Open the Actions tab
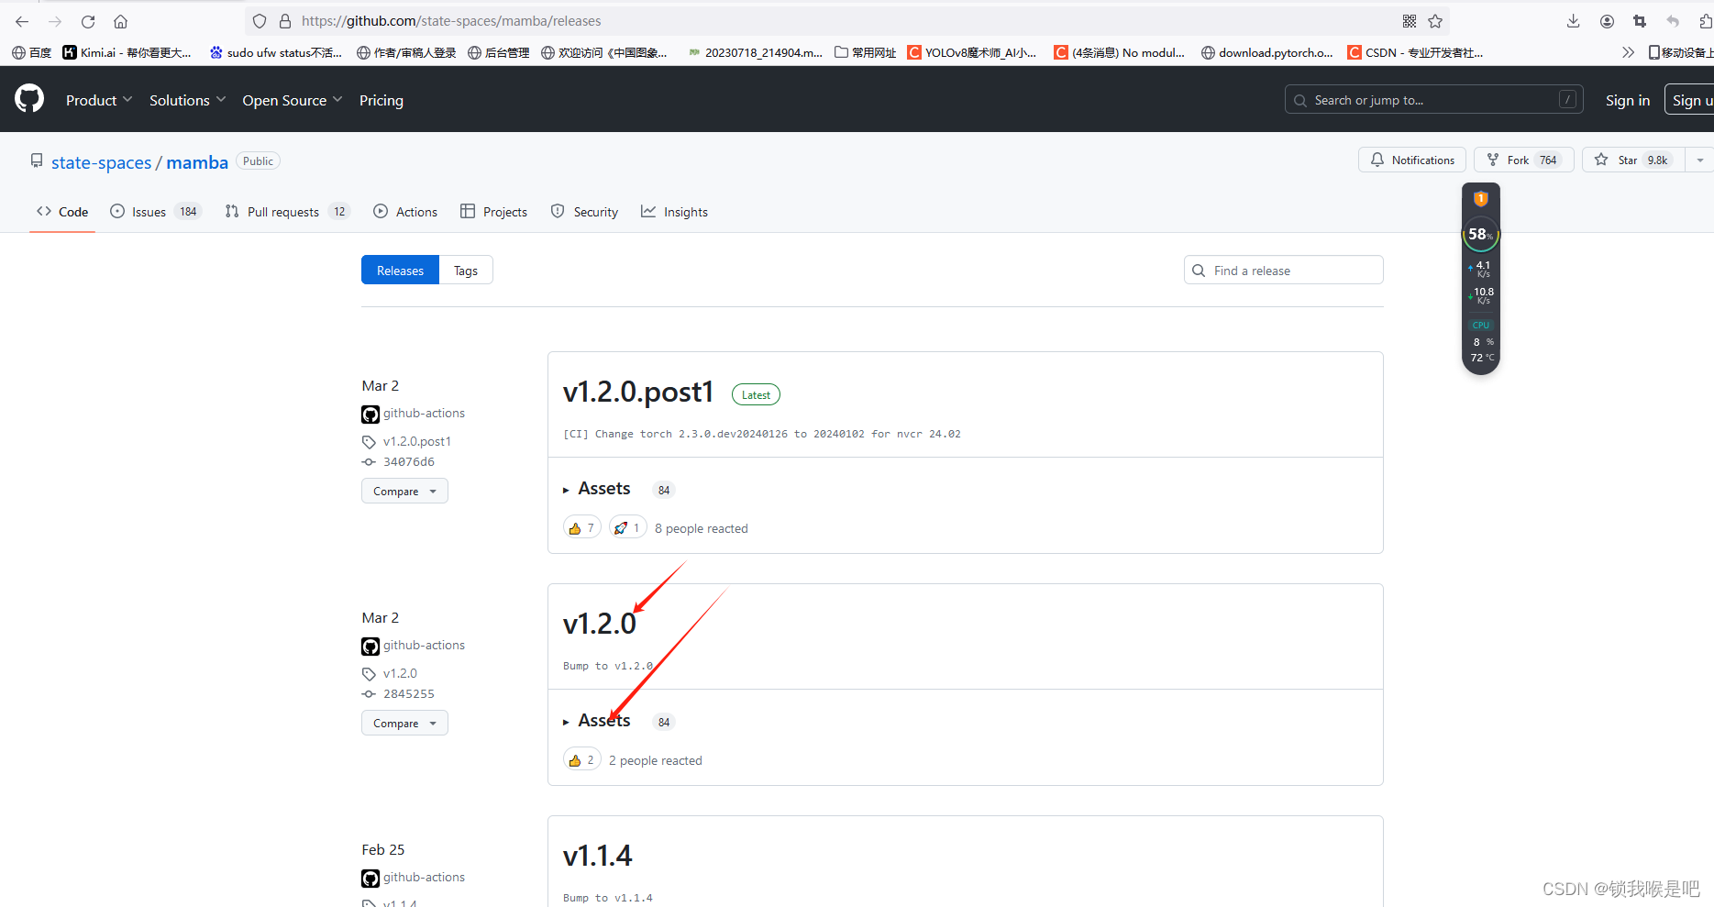 click(405, 212)
